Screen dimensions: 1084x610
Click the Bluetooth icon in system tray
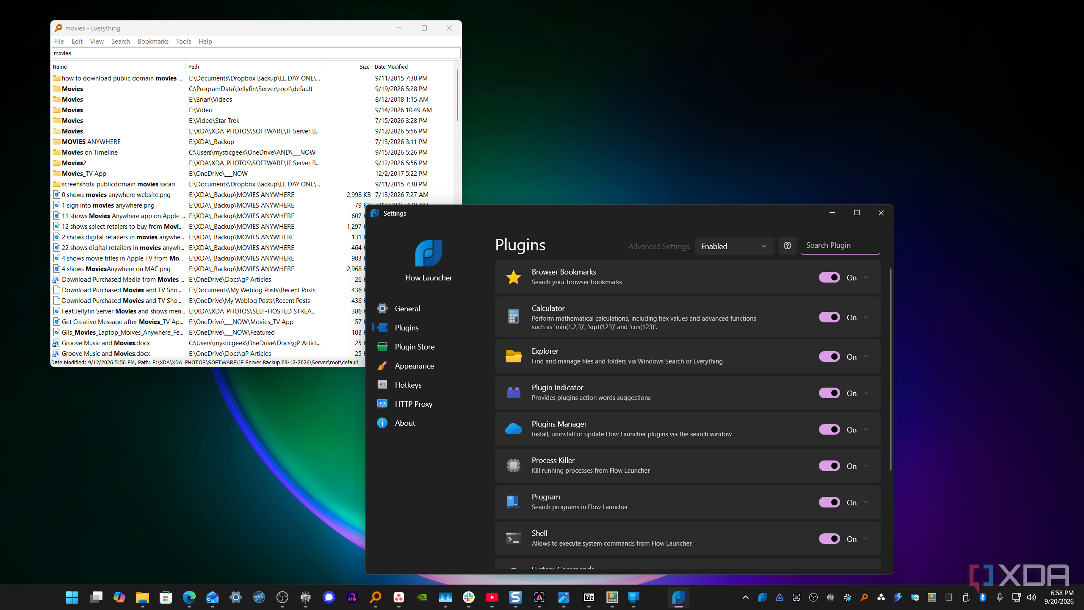983,597
